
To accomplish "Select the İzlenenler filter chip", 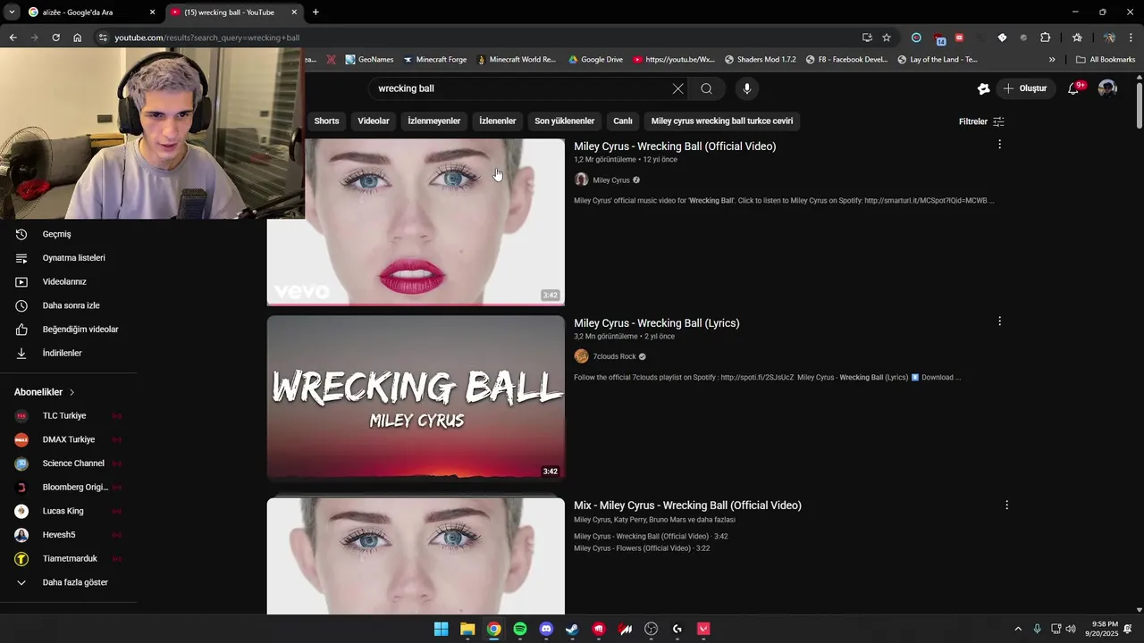I will (x=498, y=121).
